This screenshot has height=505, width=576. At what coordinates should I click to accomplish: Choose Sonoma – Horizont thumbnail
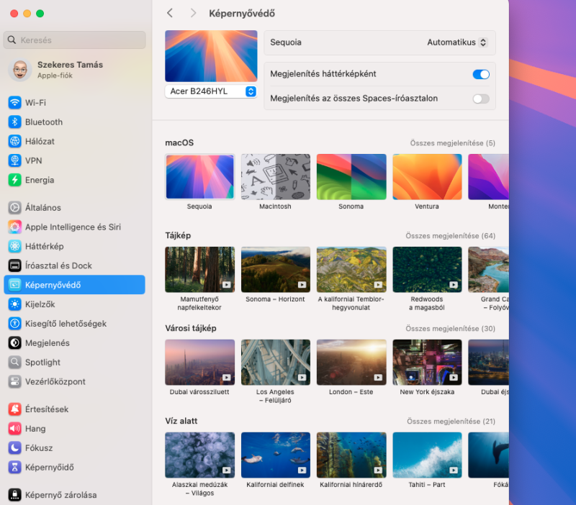276,269
